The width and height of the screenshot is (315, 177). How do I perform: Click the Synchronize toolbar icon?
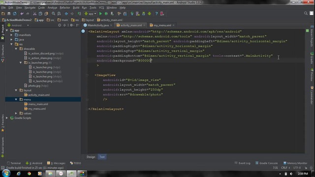pyautogui.click(x=15, y=14)
